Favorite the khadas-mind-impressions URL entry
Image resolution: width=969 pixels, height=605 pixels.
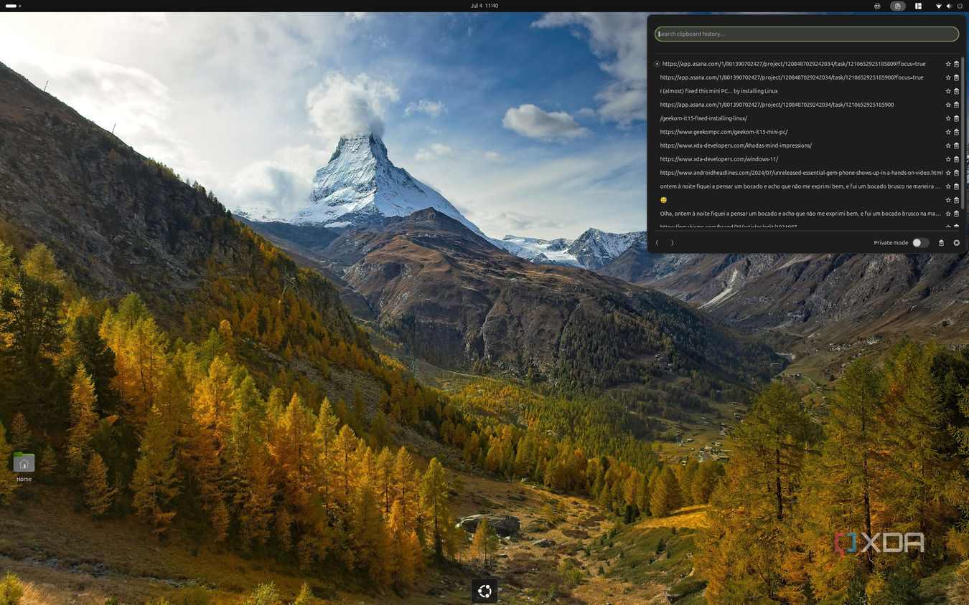point(947,146)
